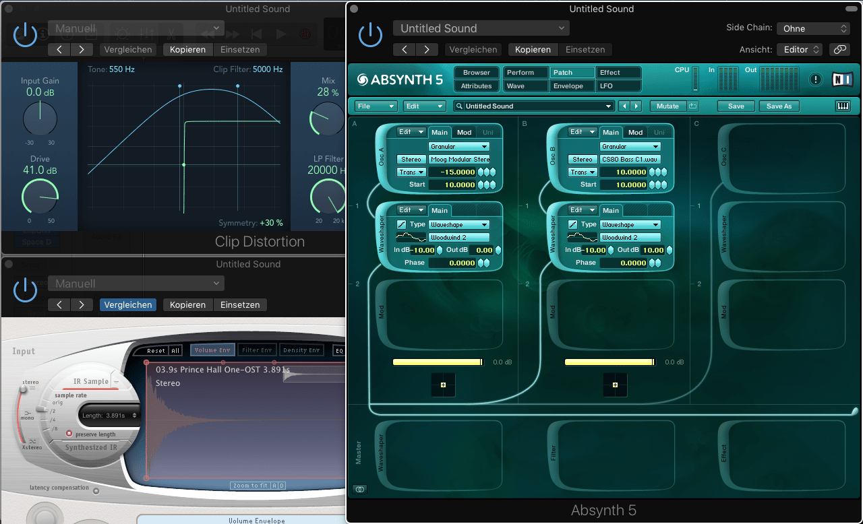863x524 pixels.
Task: Open the on-screen keyboard icon in Absynth
Action: coord(842,106)
